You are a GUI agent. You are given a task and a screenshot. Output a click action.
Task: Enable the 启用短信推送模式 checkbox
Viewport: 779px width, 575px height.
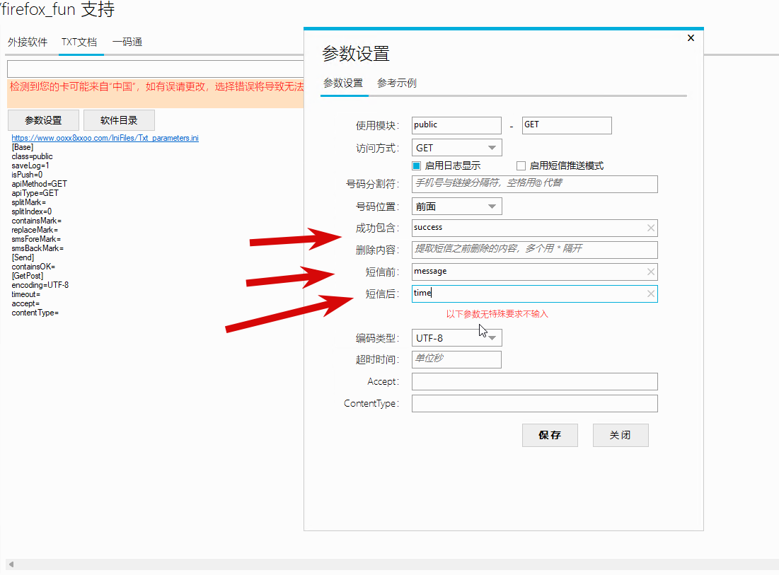click(521, 165)
